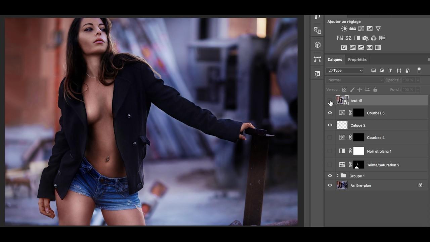The width and height of the screenshot is (430, 242).
Task: Add a Curves adjustment layer
Action: click(x=361, y=29)
